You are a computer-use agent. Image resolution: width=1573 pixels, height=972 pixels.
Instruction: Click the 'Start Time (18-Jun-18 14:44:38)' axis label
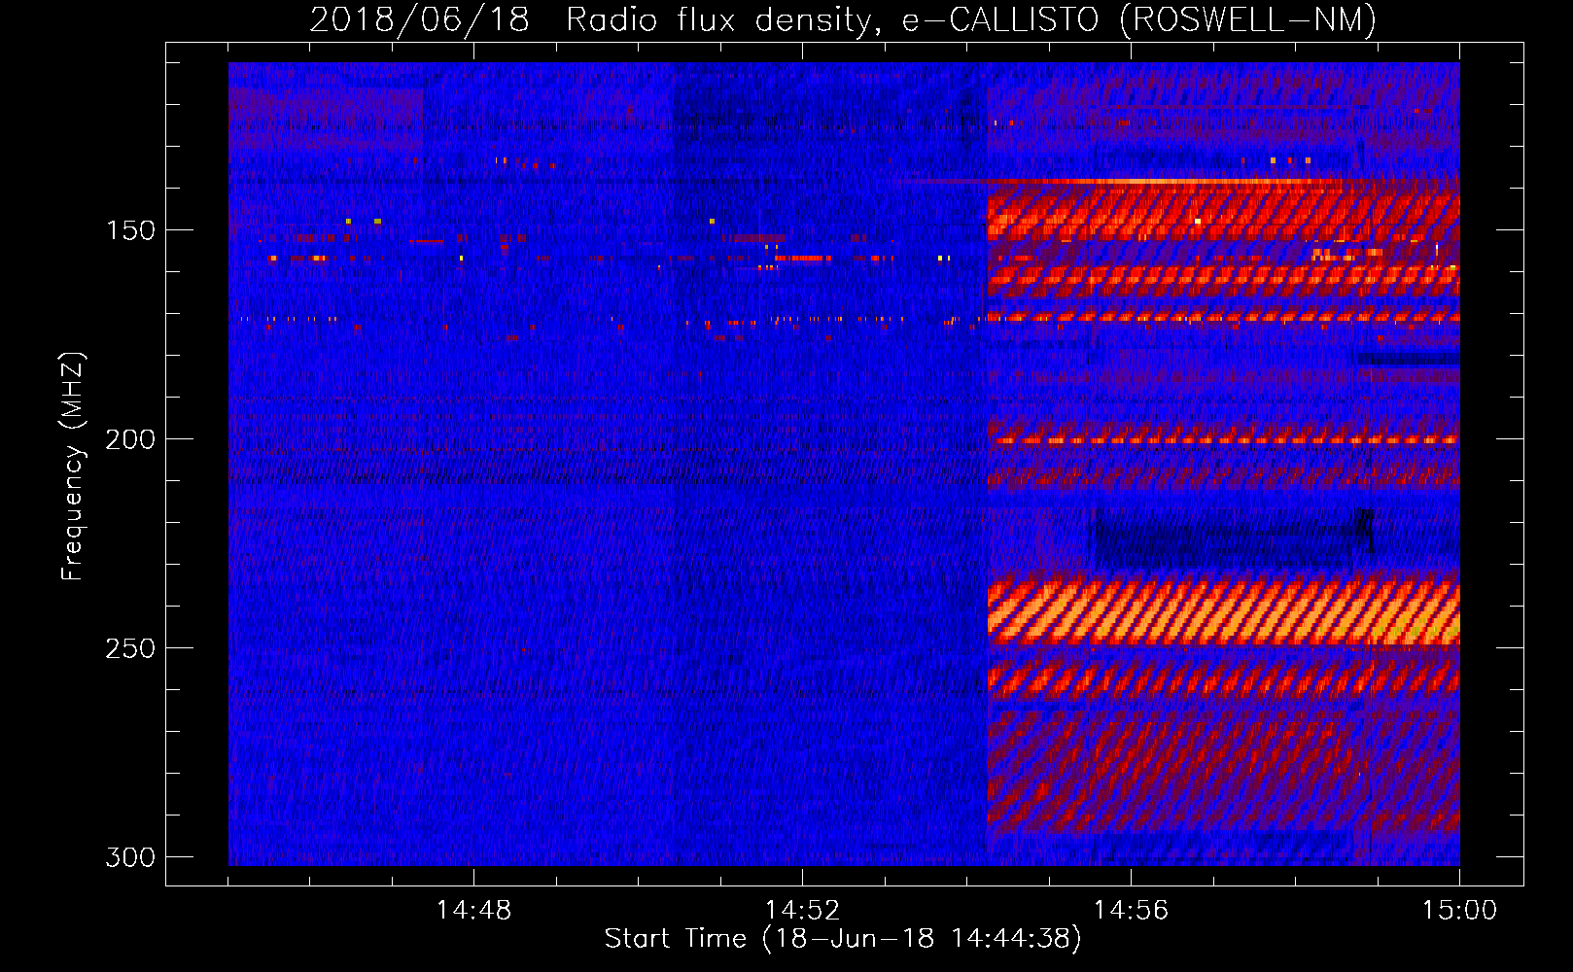(x=843, y=939)
